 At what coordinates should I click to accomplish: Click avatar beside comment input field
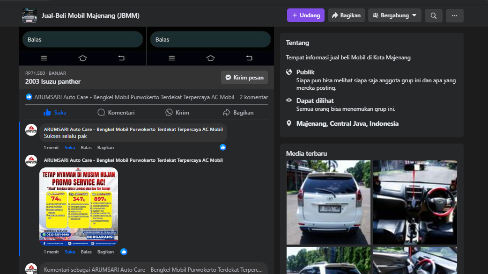(x=31, y=269)
